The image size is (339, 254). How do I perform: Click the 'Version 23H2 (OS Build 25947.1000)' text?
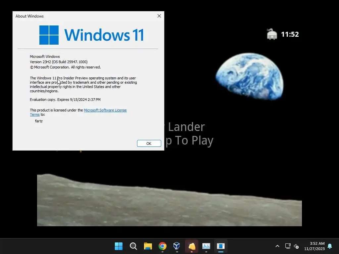[59, 62]
